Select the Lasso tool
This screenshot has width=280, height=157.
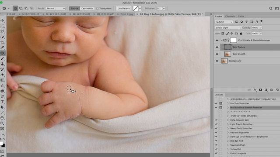pos(2,31)
